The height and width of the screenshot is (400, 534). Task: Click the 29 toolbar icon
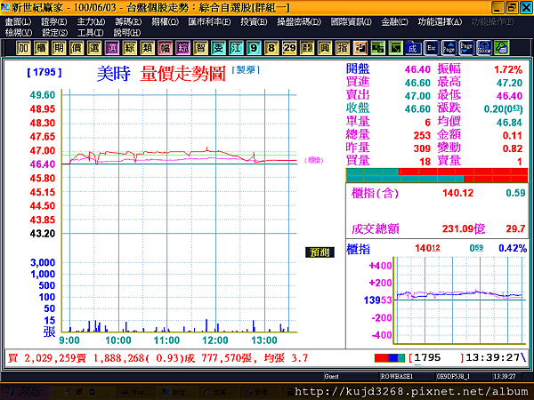289,48
